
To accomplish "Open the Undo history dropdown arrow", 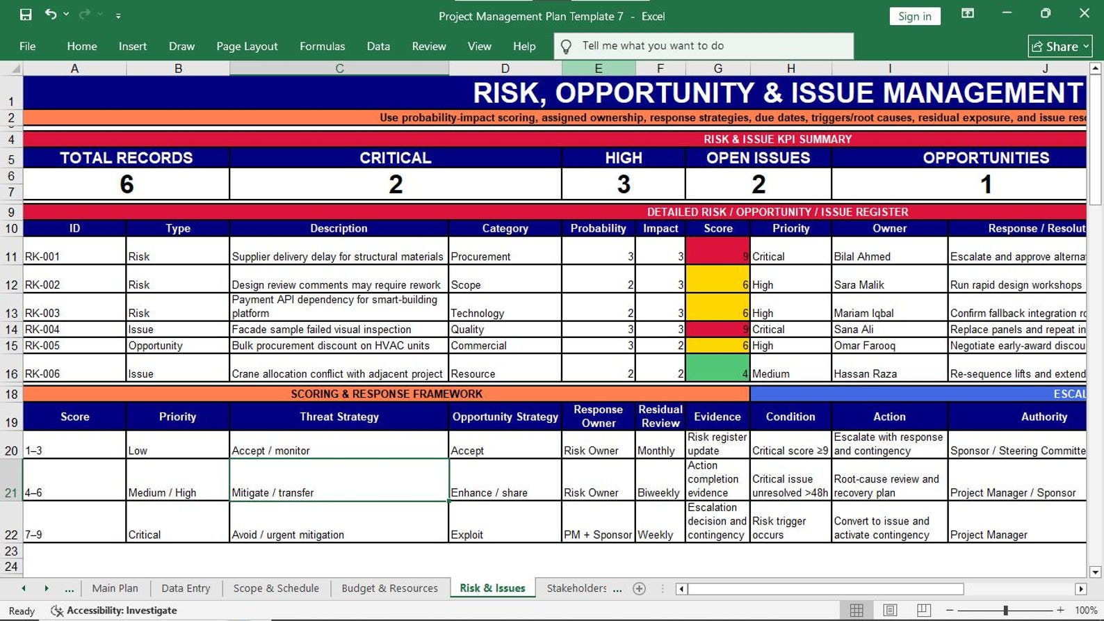I will tap(67, 15).
